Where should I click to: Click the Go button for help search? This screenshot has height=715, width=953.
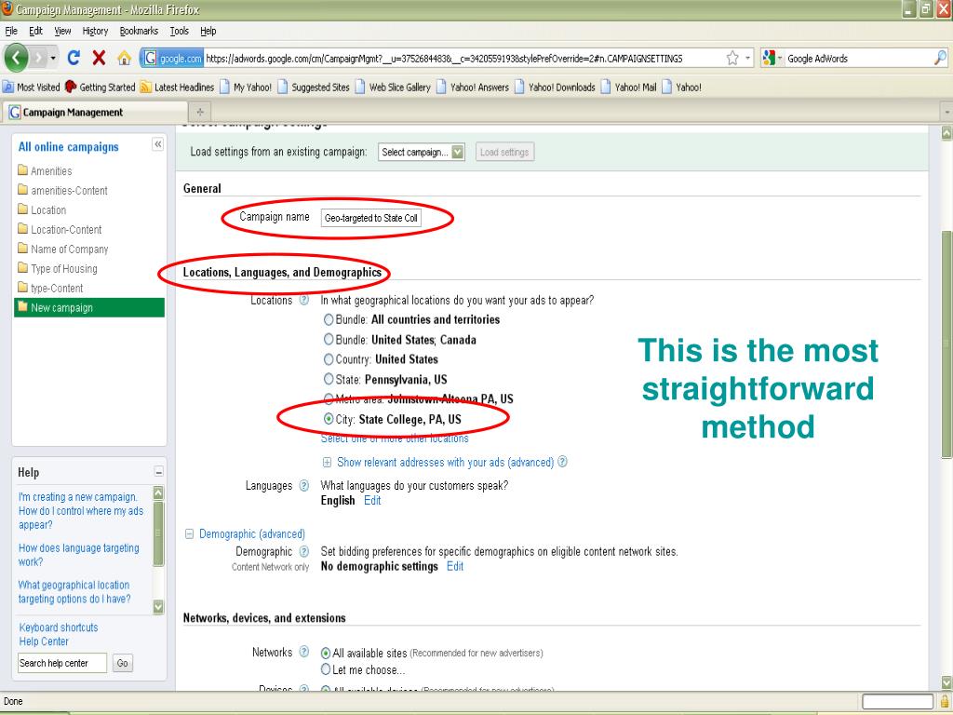[x=122, y=663]
